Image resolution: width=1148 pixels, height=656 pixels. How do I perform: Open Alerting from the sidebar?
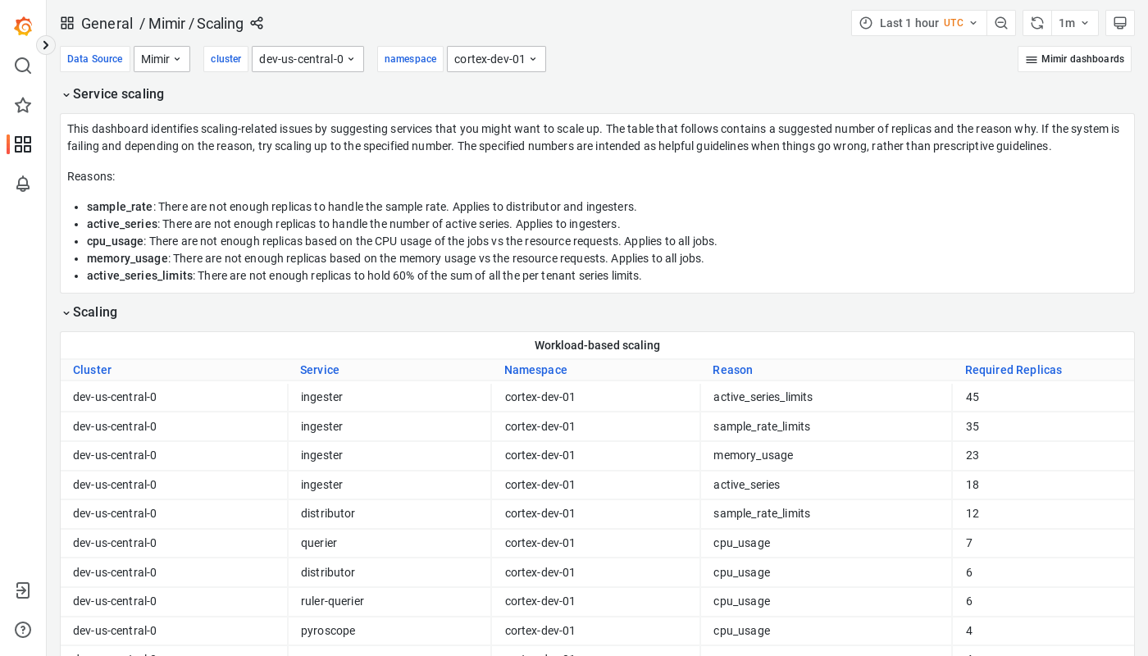[23, 184]
